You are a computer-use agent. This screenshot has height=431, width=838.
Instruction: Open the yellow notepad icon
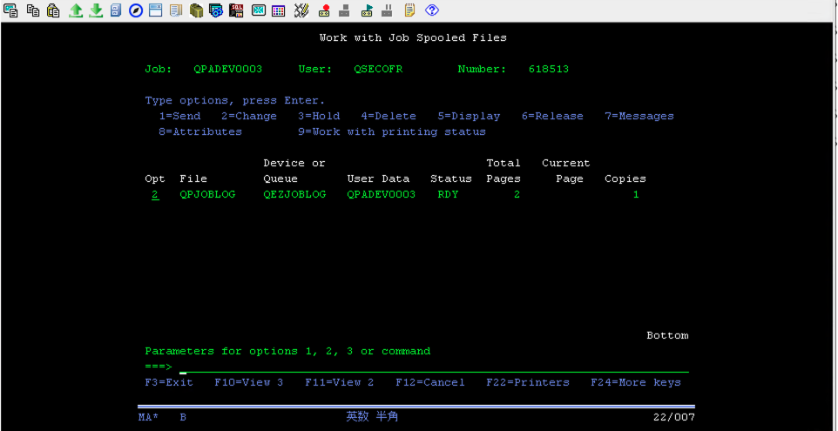410,10
